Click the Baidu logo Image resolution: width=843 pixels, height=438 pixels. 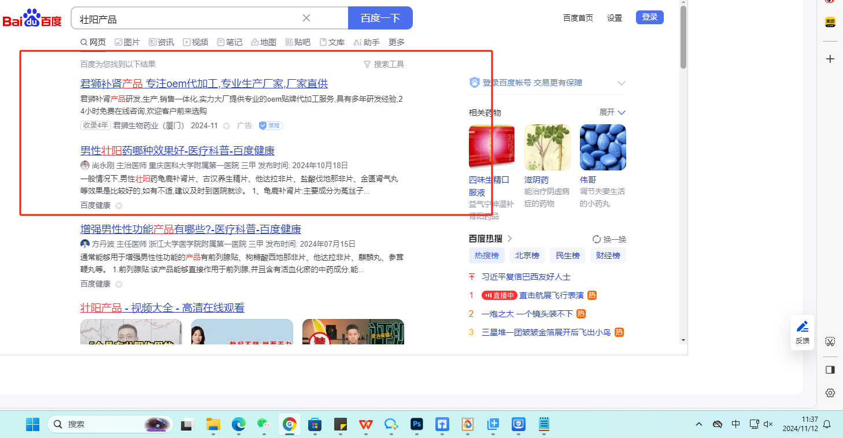[32, 18]
